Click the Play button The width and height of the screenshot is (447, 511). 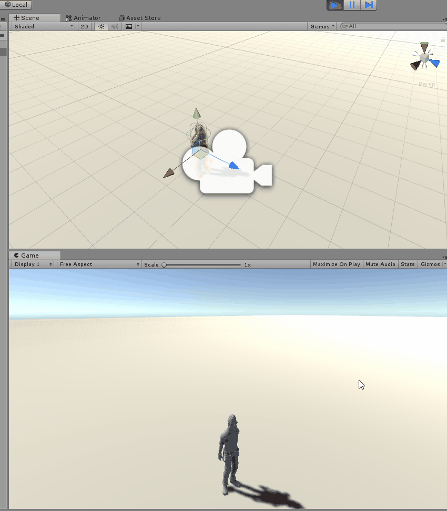(335, 5)
